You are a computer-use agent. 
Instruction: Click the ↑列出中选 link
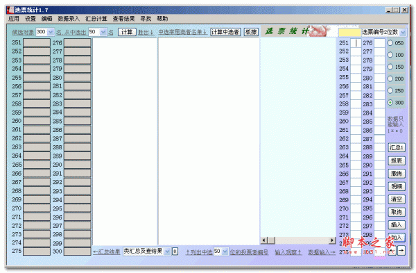(199, 252)
